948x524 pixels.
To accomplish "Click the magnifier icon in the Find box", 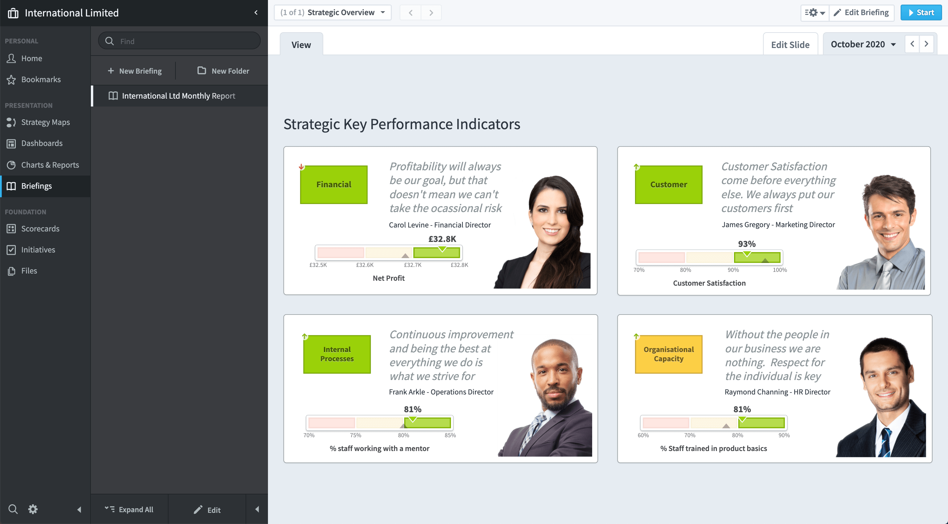I will [x=109, y=41].
